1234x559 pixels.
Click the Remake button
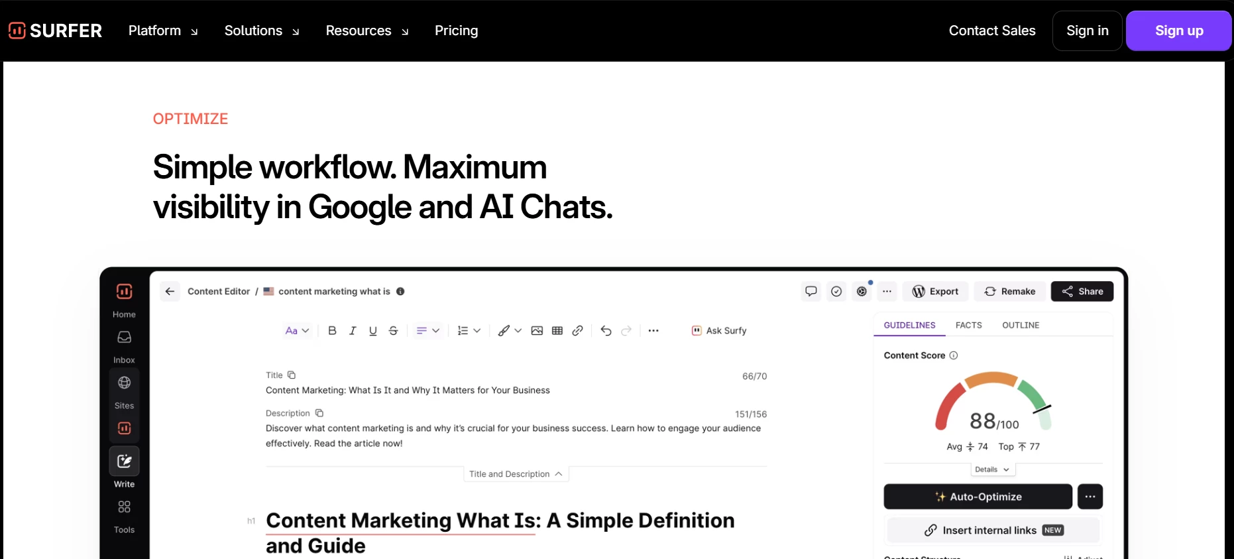click(x=1009, y=291)
